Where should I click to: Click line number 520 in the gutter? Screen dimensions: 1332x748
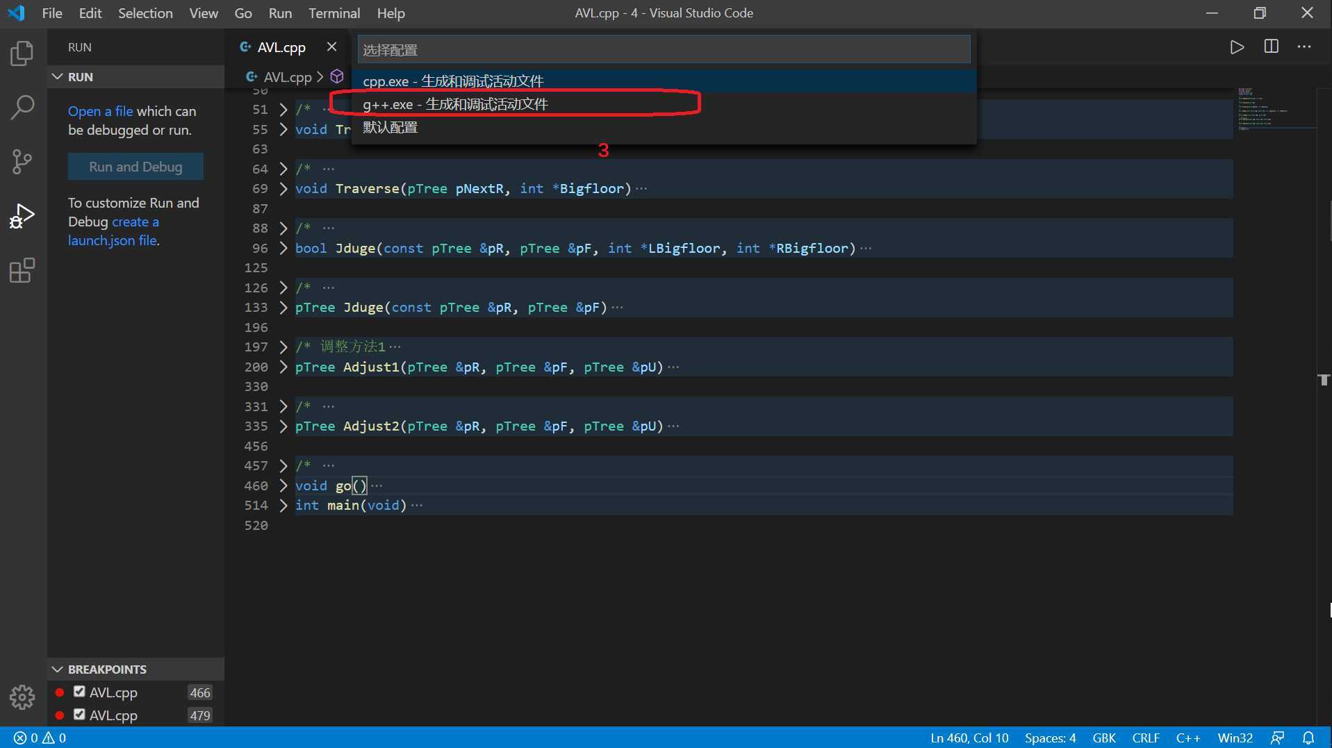(x=256, y=525)
